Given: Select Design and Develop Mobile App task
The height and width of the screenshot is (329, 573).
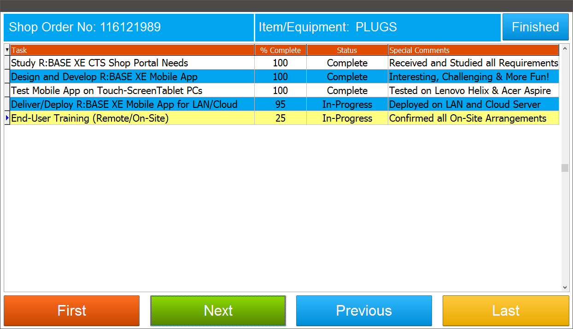Looking at the screenshot, I should coord(104,77).
